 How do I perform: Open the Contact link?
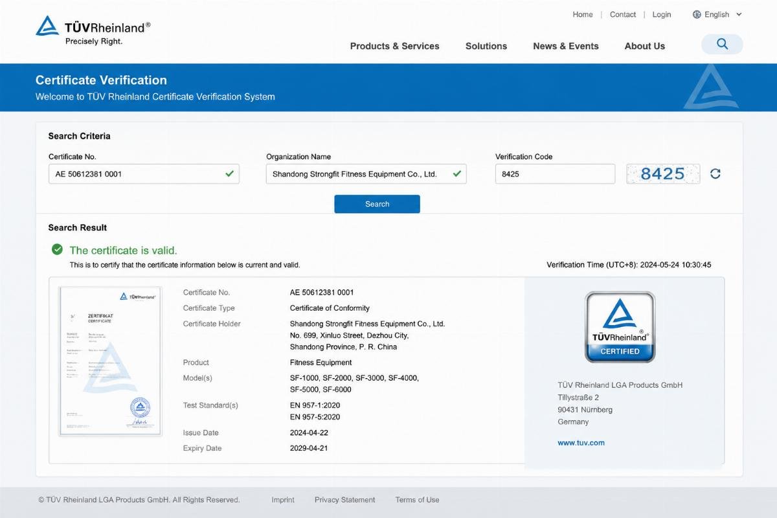click(623, 14)
